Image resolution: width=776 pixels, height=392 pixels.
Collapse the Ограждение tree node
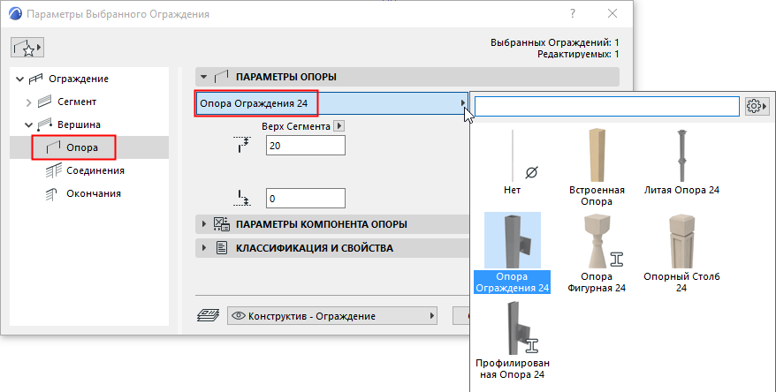[x=19, y=79]
